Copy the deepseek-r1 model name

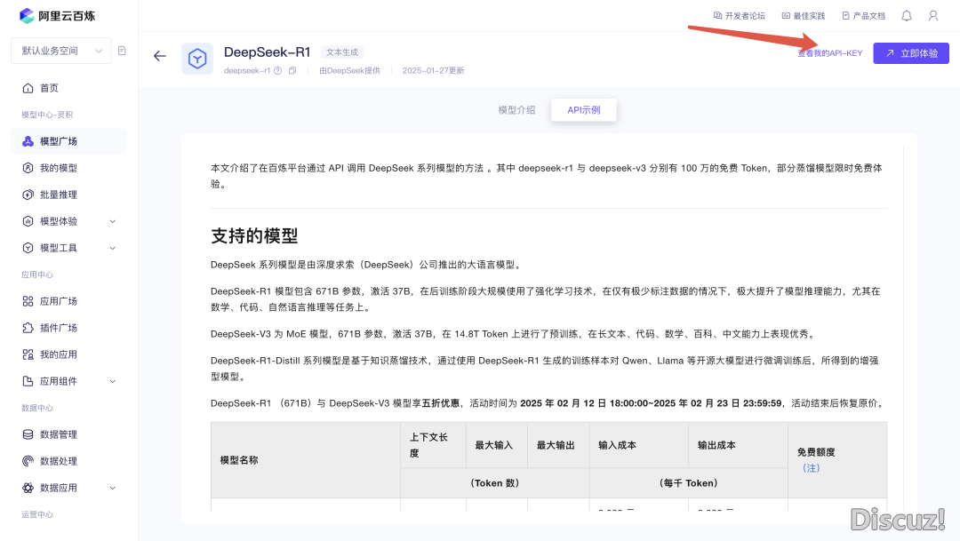[292, 70]
